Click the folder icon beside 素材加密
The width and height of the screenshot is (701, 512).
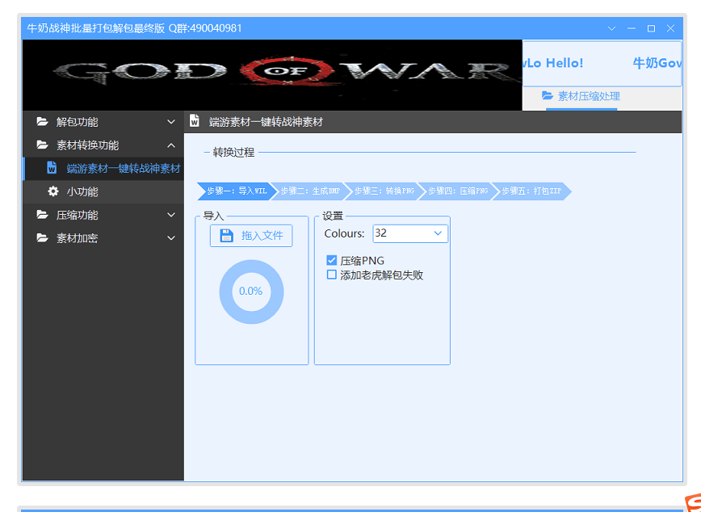[42, 239]
